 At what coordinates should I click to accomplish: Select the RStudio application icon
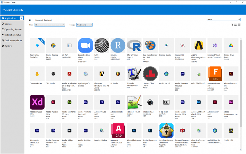(x=118, y=45)
